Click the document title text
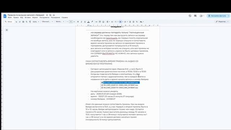 (x=26, y=15)
